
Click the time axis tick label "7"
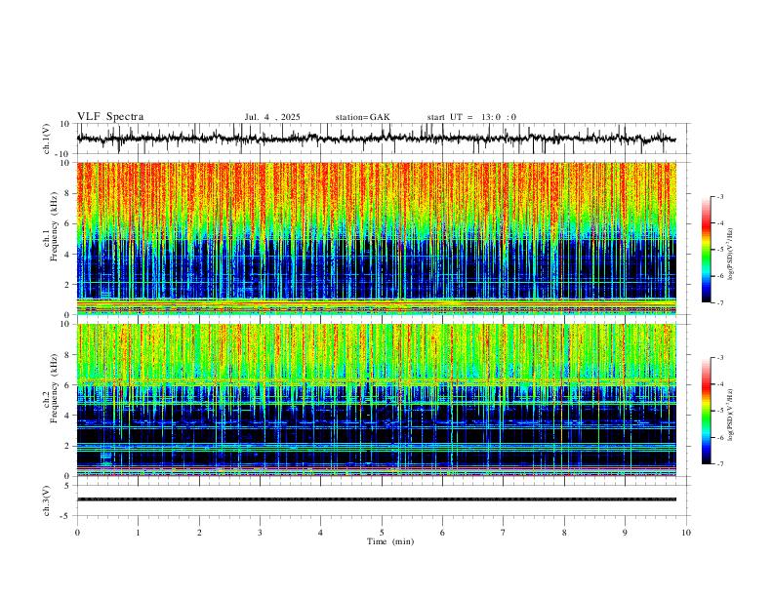504,533
